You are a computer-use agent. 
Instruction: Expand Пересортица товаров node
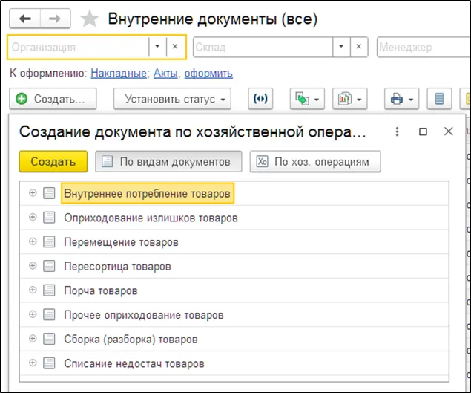33,266
